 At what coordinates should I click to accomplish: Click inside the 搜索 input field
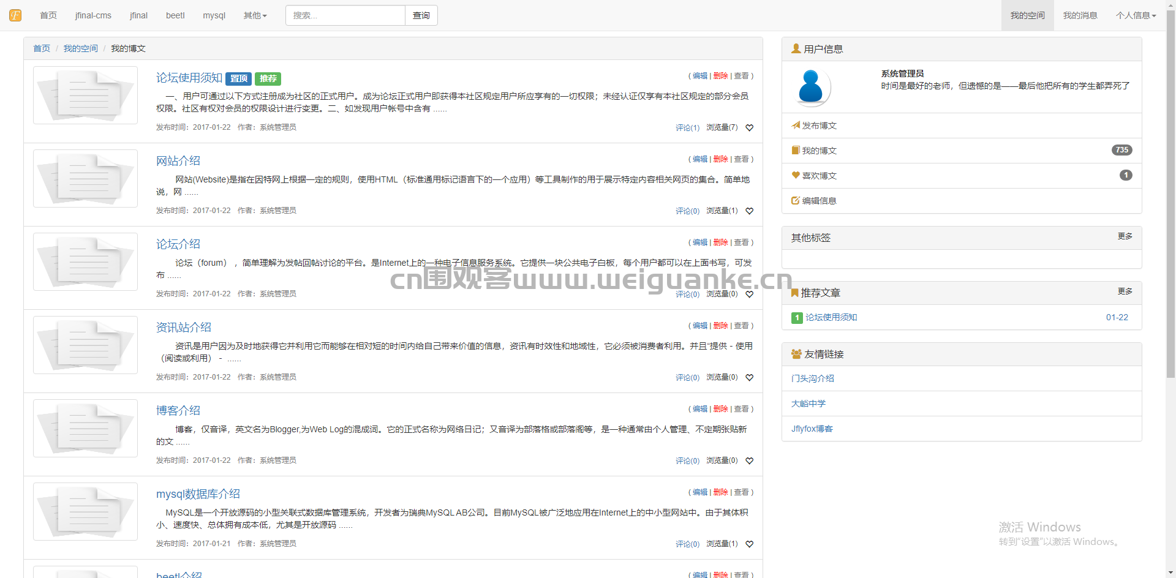(x=345, y=15)
